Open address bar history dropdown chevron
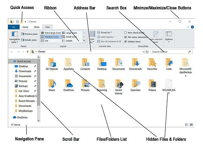This screenshot has height=147, width=203. (143, 52)
